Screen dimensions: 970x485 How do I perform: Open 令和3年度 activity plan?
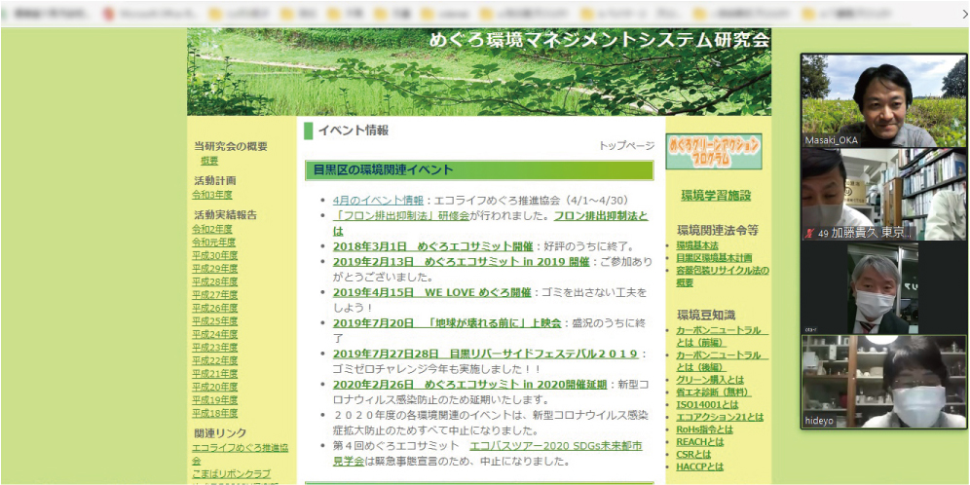pyautogui.click(x=212, y=195)
